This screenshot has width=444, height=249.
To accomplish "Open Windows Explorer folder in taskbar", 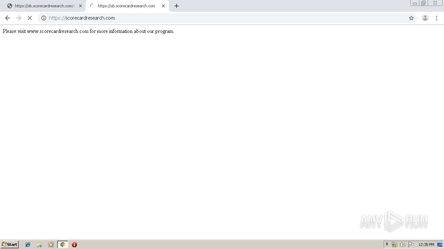I will pos(39,245).
